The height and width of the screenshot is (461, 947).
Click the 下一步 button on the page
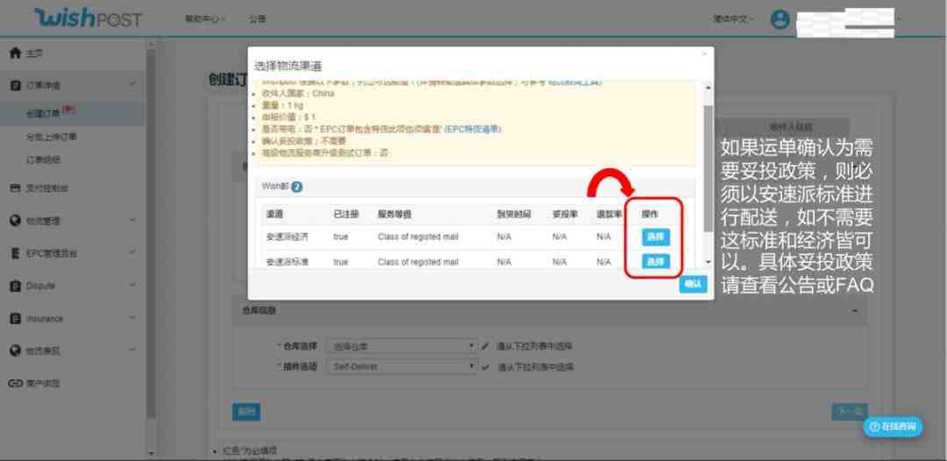[x=849, y=412]
